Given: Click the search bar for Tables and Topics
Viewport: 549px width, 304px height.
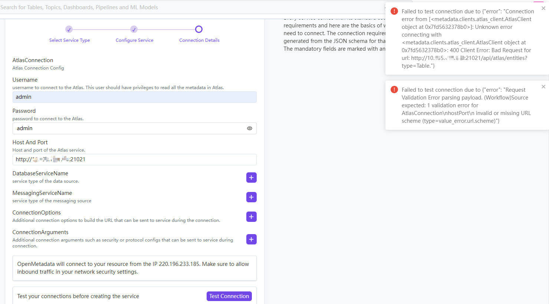Looking at the screenshot, I should (x=148, y=7).
